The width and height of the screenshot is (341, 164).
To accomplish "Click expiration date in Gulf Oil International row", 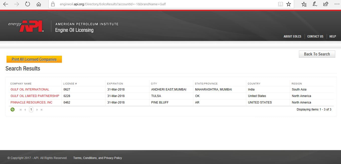I will [x=116, y=89].
